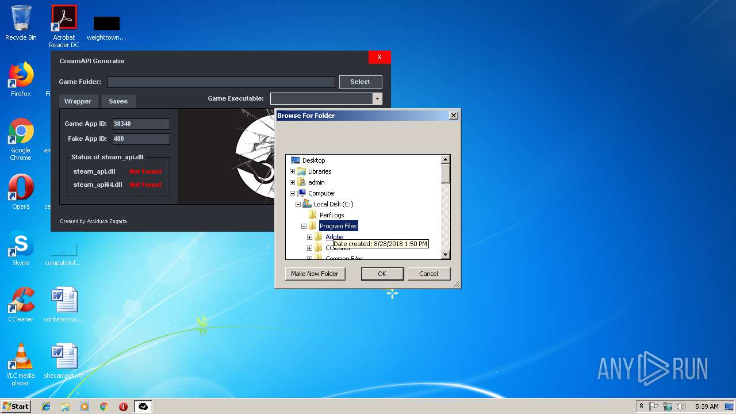Switch to the Saves tab
Screen dimensions: 736x414
[118, 101]
